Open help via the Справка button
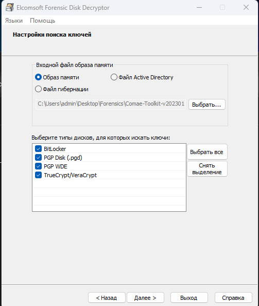 tap(233, 298)
